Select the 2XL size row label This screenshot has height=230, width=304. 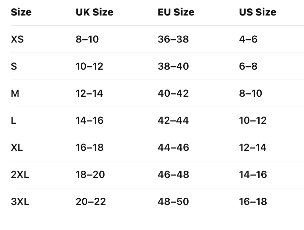tap(20, 175)
